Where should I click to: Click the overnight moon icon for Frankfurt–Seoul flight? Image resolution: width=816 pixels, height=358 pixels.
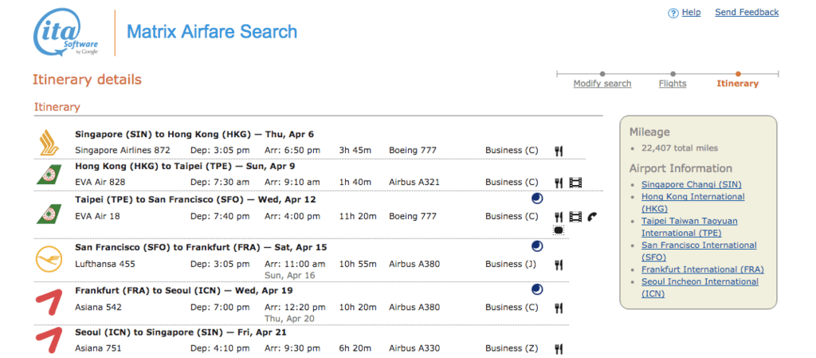536,289
